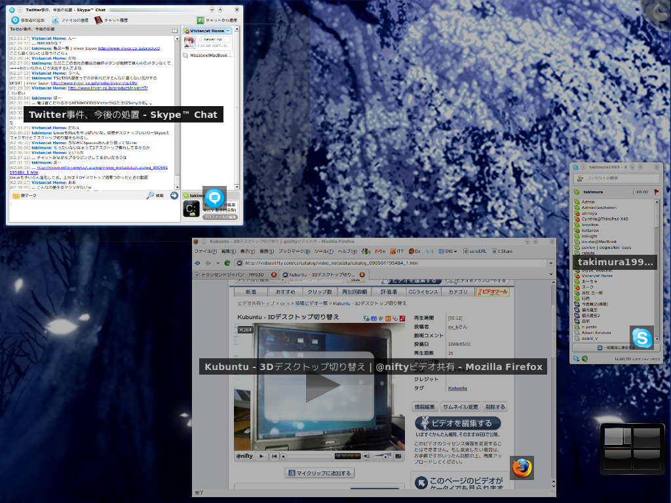Screen dimensions: 671x503
Task: Open Firefox ブックマーク(B) menu
Action: [x=294, y=251]
